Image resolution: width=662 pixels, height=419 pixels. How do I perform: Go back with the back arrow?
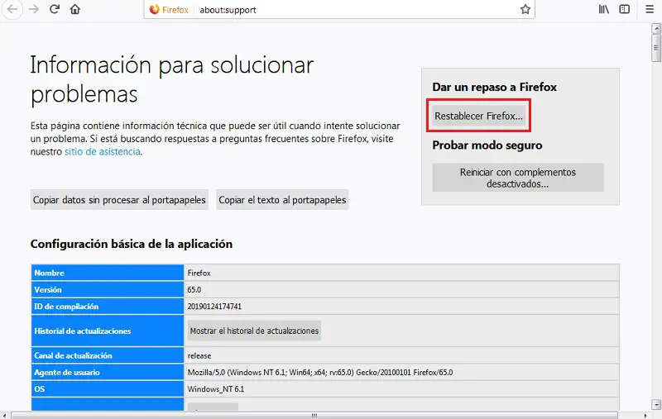[x=12, y=9]
